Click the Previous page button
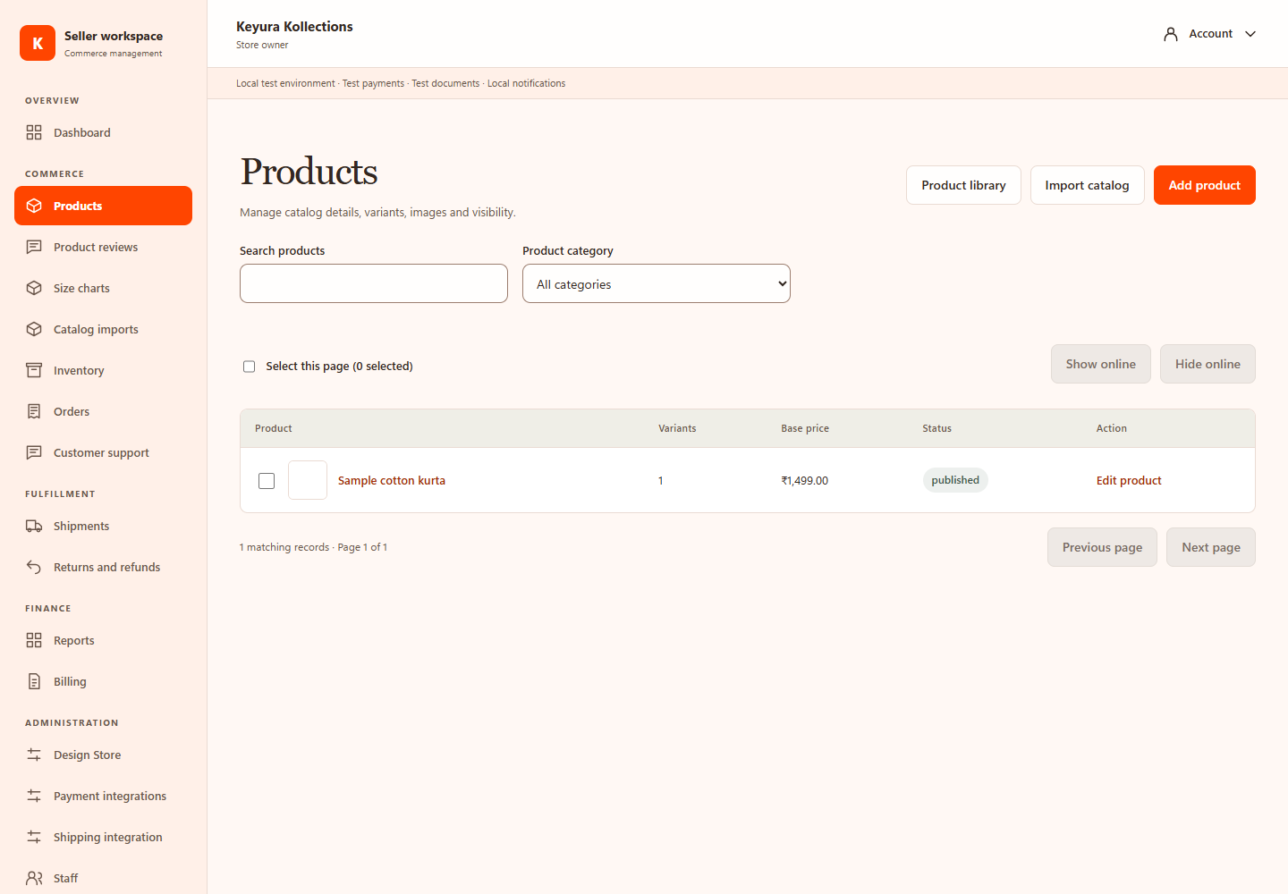The width and height of the screenshot is (1288, 894). click(x=1102, y=547)
